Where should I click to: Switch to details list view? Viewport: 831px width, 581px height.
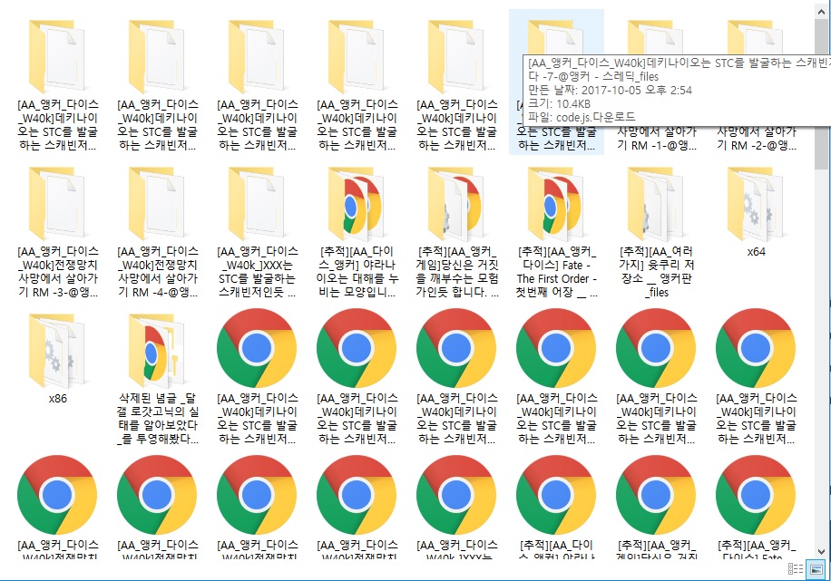(x=796, y=569)
